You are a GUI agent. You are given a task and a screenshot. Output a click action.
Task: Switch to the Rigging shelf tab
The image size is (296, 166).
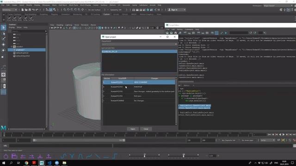pos(55,14)
